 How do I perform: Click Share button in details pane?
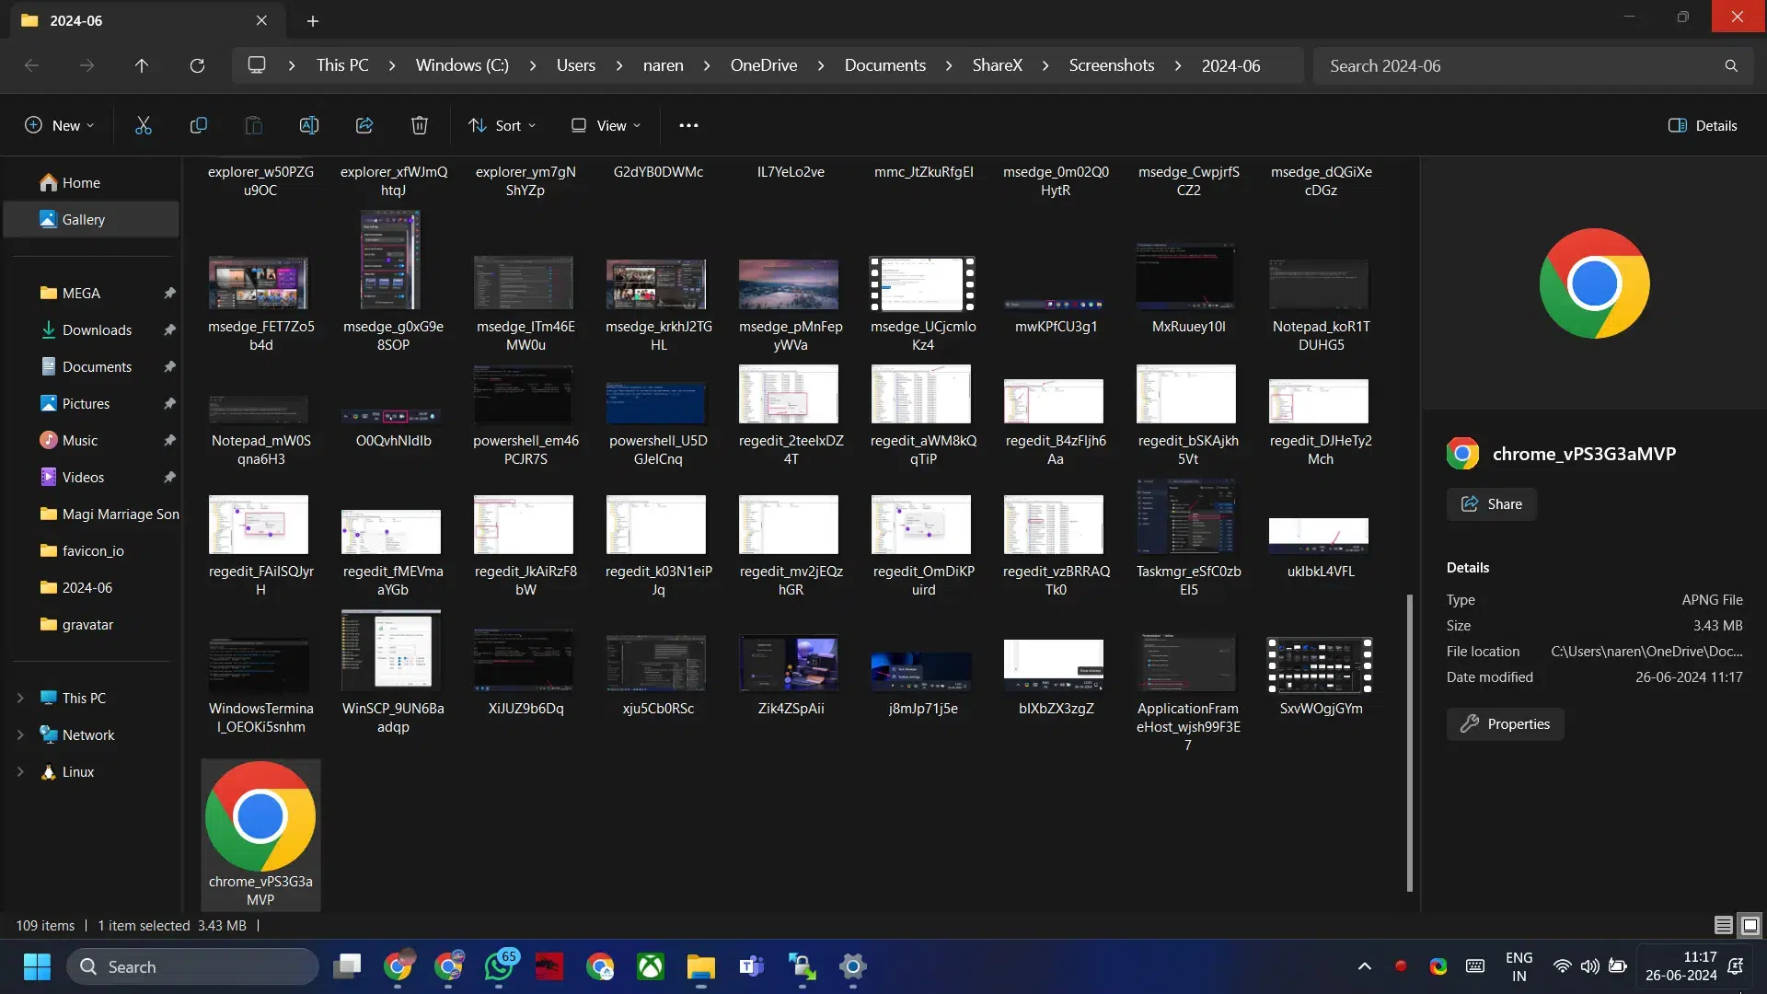coord(1491,503)
